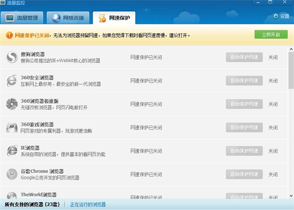294x210 pixels.
Task: Click the 搜狗浏览器 name text
Action: pos(33,54)
